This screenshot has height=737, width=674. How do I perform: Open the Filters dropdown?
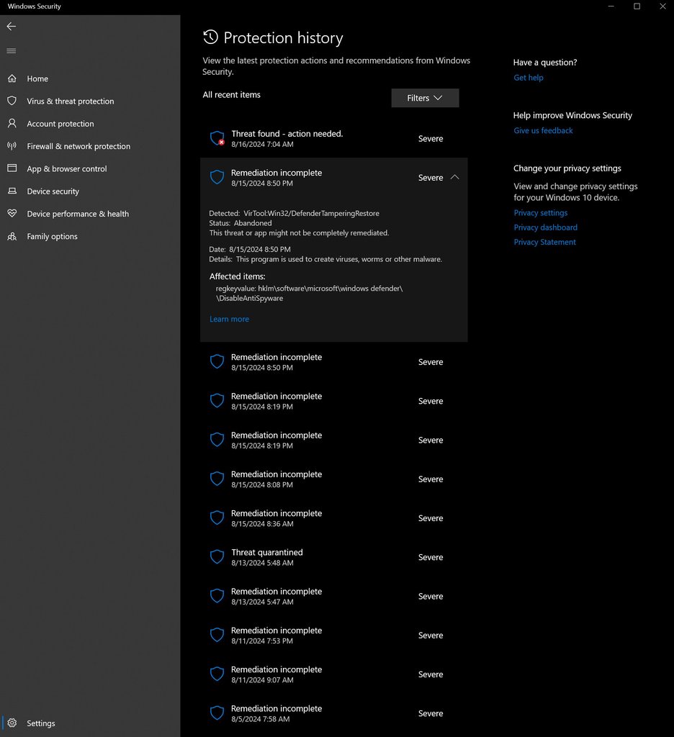425,98
